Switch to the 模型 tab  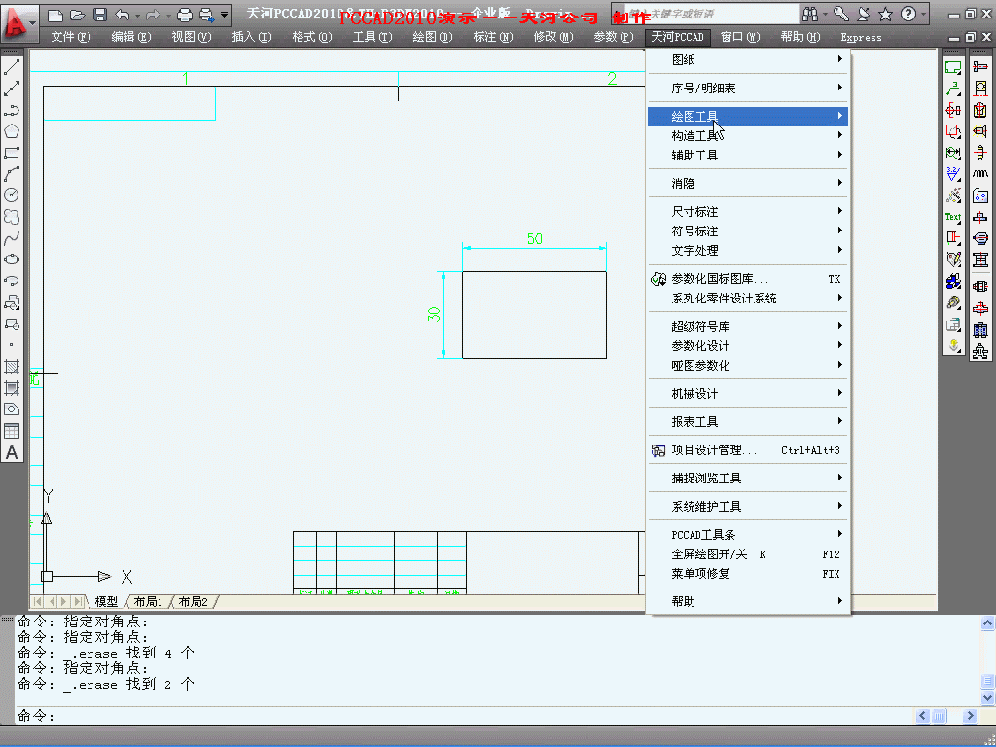[x=106, y=601]
